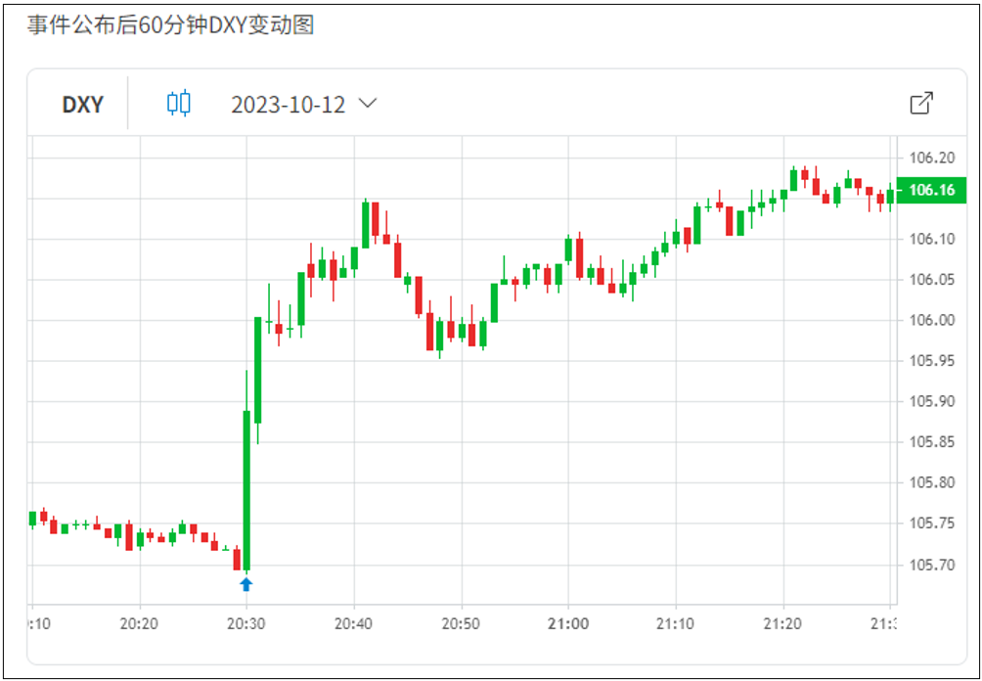Image resolution: width=982 pixels, height=681 pixels.
Task: Click the 21:10 time axis label
Action: coord(675,623)
